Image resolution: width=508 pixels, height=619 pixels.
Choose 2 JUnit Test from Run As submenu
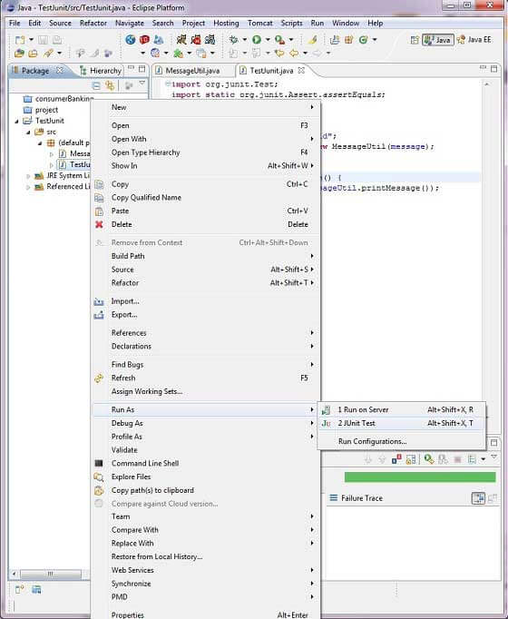[402, 423]
